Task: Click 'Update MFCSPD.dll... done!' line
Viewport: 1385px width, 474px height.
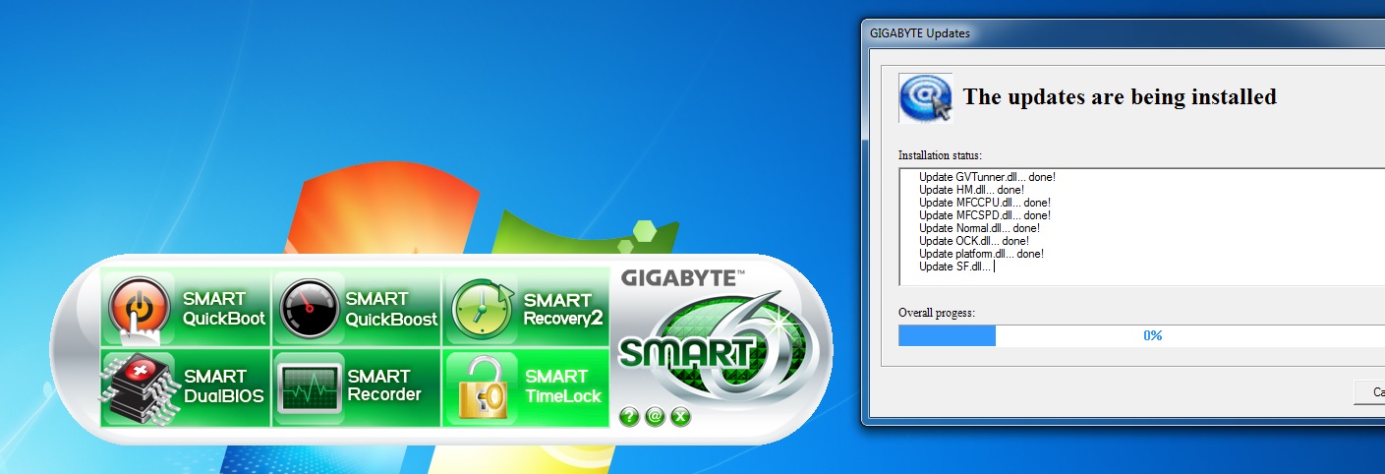Action: click(x=985, y=215)
